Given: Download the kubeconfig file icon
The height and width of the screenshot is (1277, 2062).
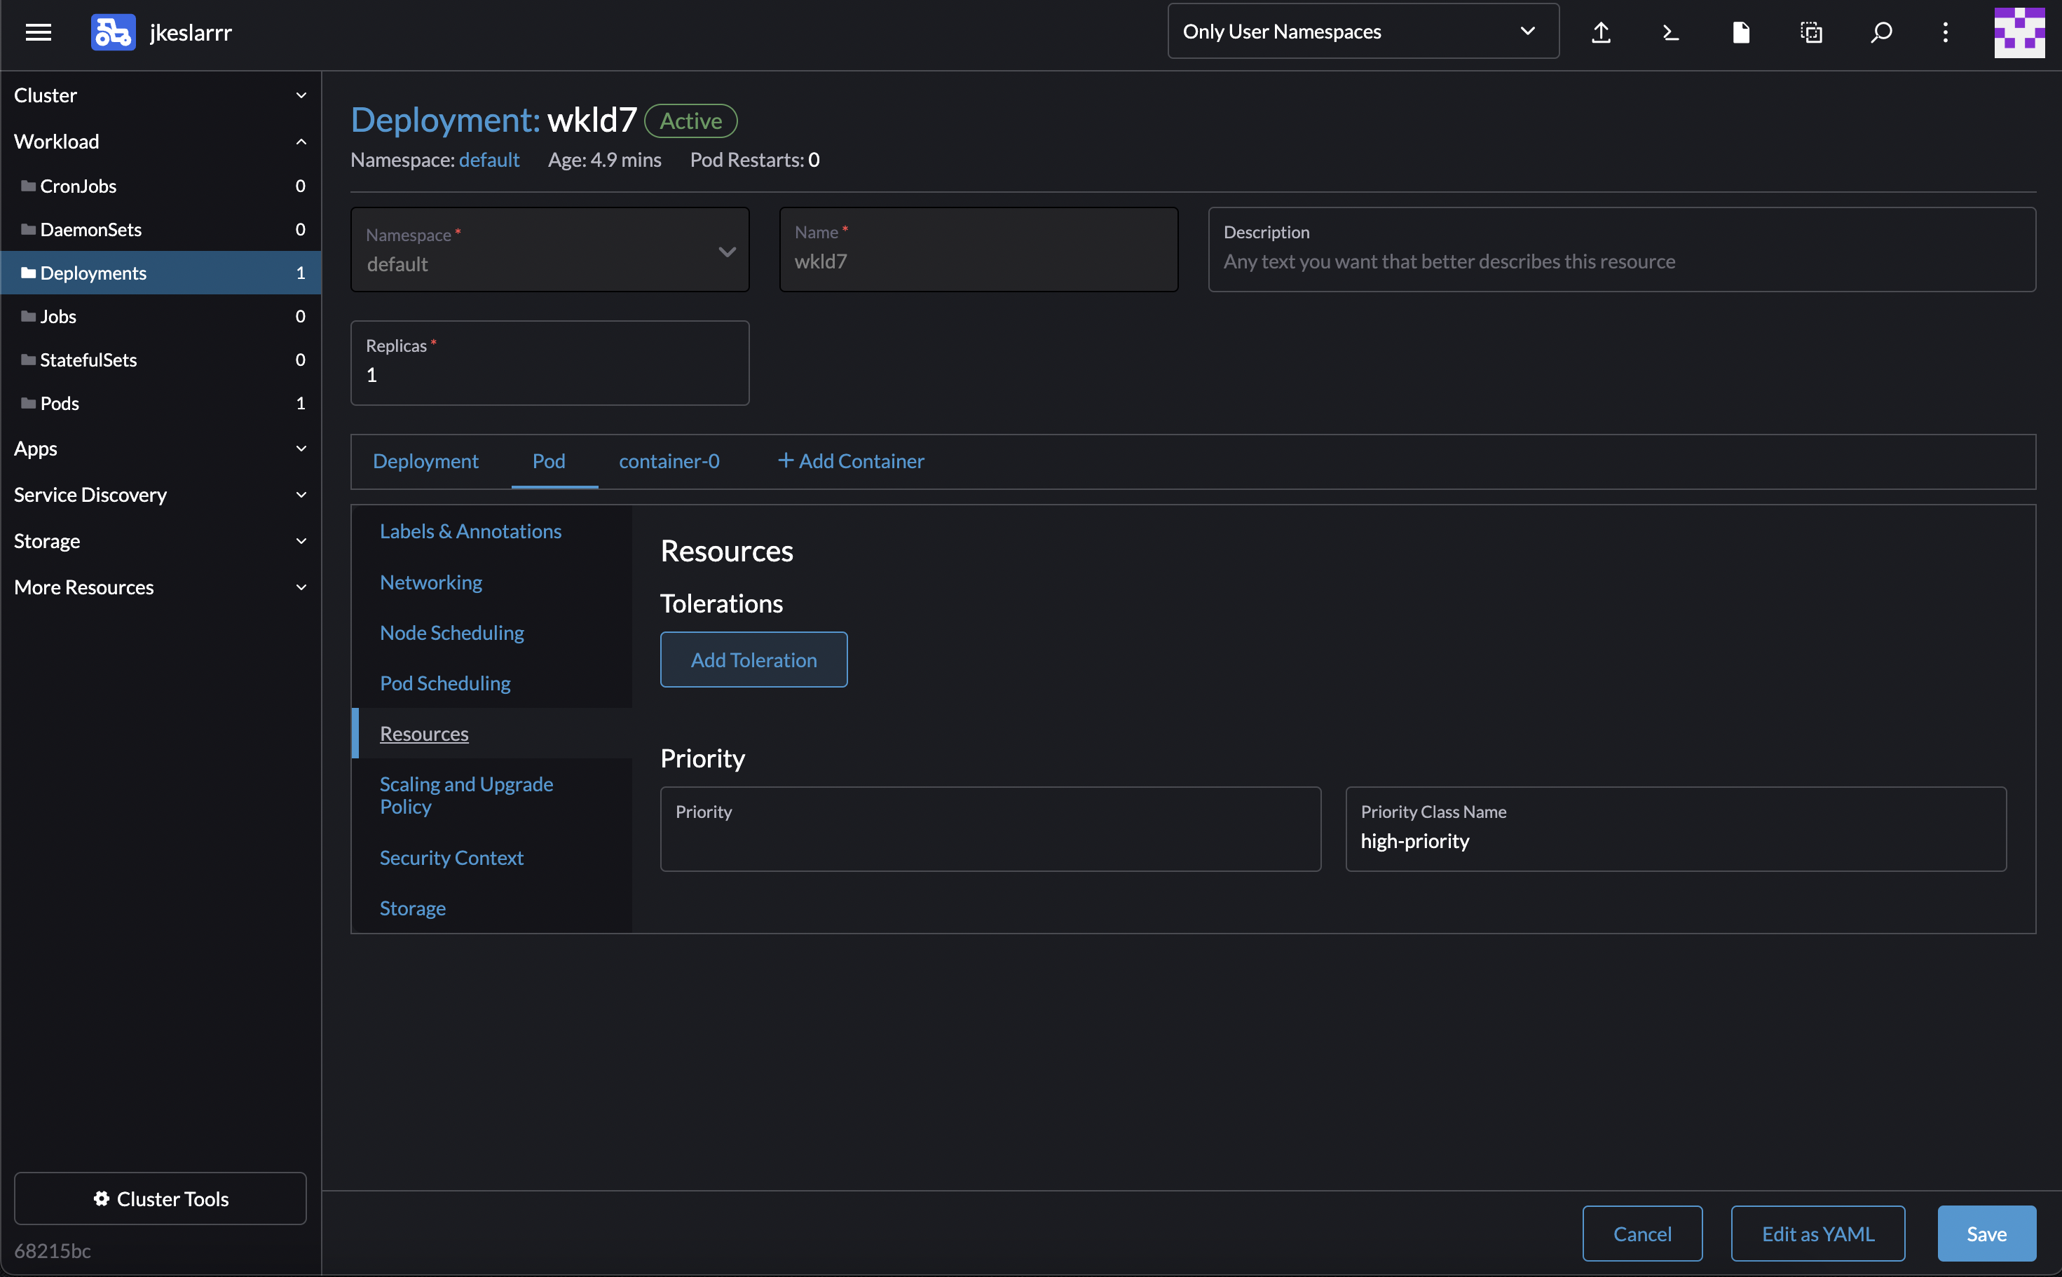Looking at the screenshot, I should coord(1740,32).
